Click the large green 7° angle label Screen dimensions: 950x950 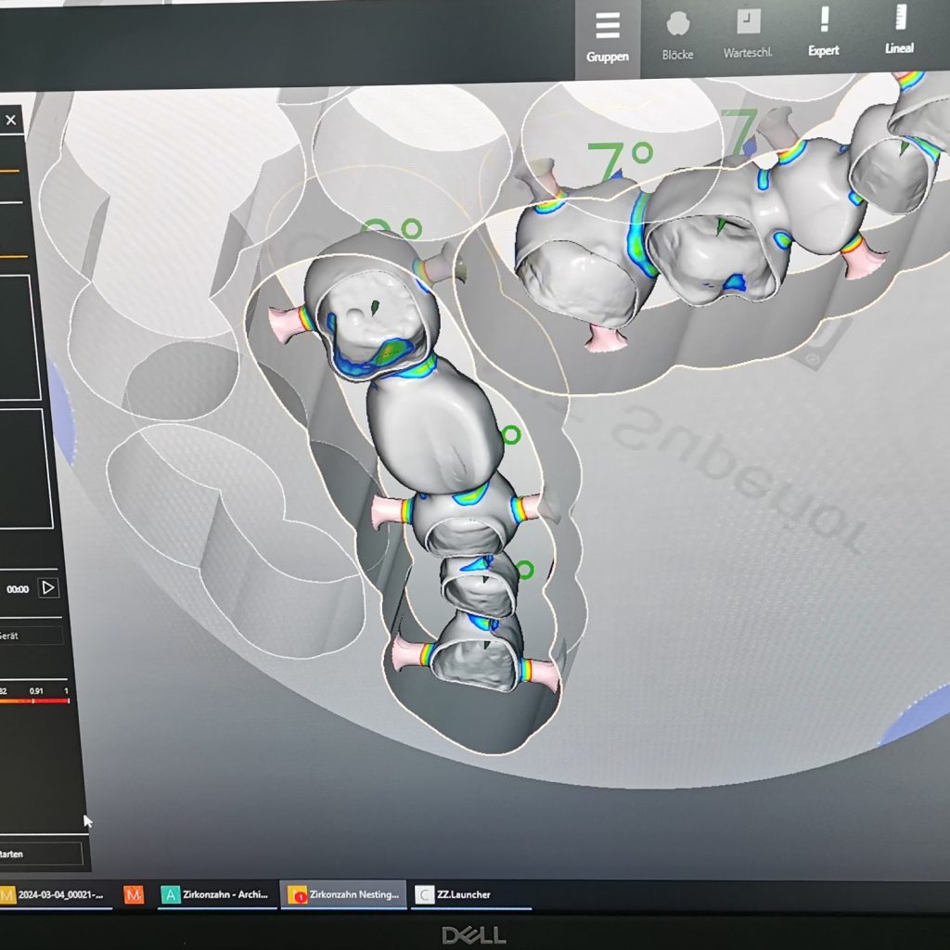(x=619, y=162)
